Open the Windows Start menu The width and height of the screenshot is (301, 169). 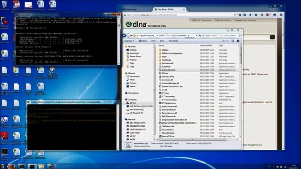click(3, 166)
